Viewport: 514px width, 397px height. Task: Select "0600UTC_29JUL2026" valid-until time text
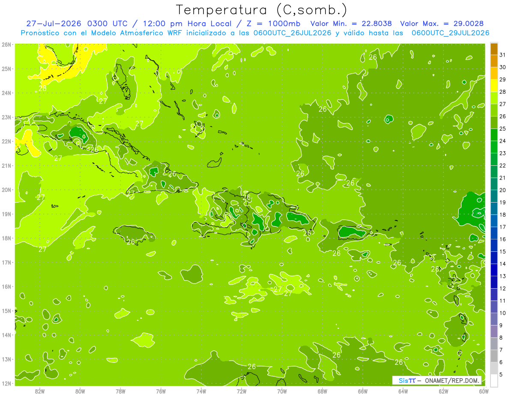click(450, 33)
